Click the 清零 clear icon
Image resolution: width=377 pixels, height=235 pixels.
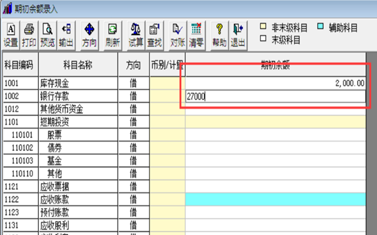[x=196, y=35]
